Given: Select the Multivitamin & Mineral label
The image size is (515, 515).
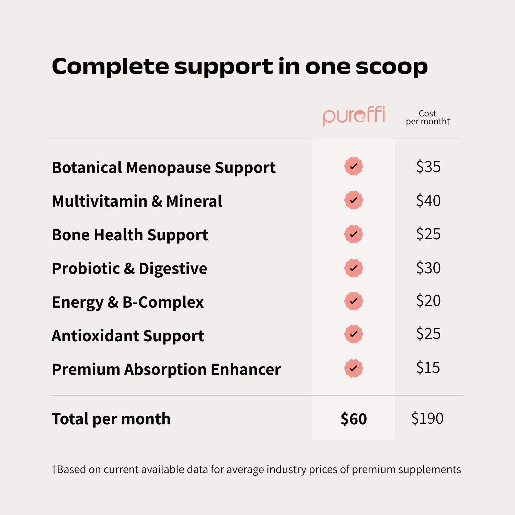Looking at the screenshot, I should tap(137, 201).
